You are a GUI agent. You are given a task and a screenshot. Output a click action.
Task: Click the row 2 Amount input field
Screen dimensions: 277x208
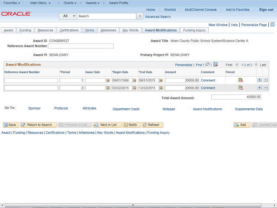[182, 88]
